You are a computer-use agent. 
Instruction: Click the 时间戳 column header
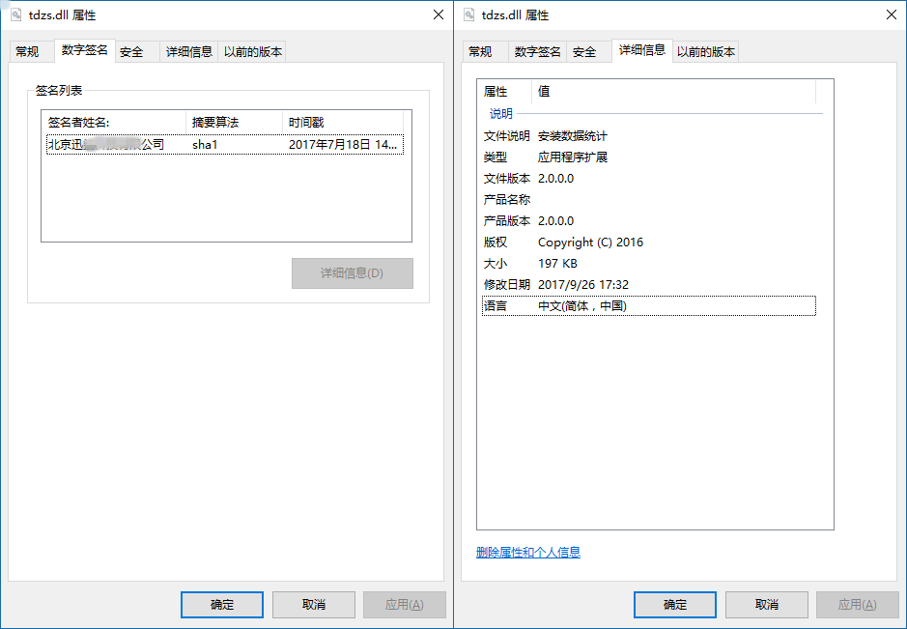point(304,124)
